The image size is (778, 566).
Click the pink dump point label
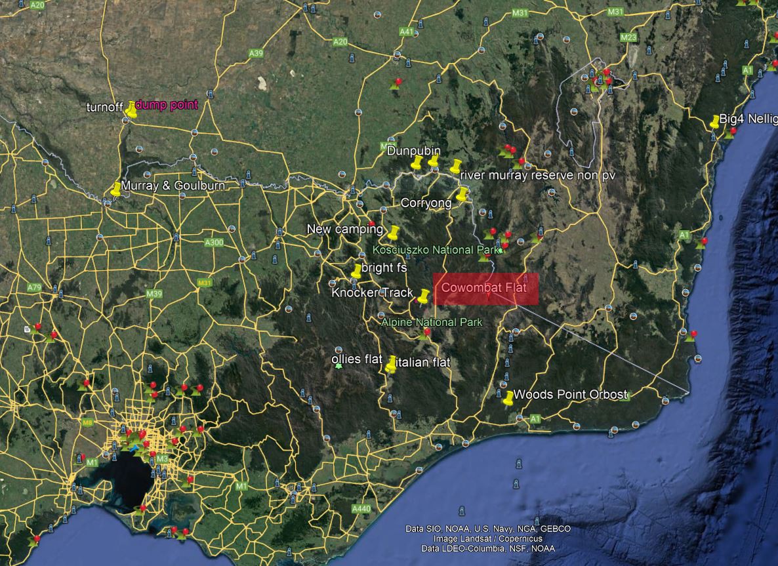pos(167,105)
